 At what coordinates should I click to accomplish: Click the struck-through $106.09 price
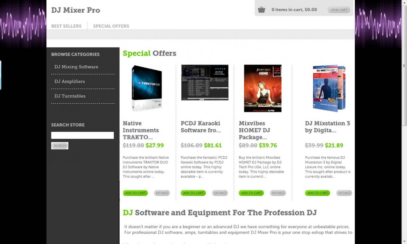point(192,145)
